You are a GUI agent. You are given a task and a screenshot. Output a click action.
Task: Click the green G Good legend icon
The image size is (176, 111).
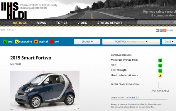5,42
